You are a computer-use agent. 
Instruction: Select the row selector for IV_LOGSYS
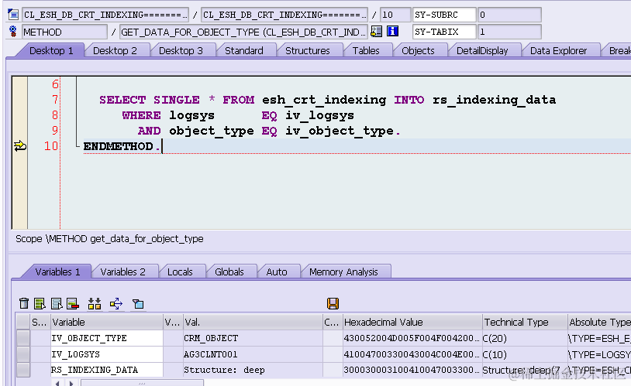pos(23,354)
